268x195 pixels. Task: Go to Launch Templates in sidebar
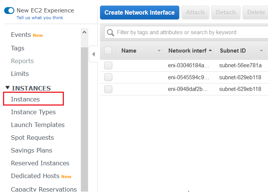click(38, 125)
